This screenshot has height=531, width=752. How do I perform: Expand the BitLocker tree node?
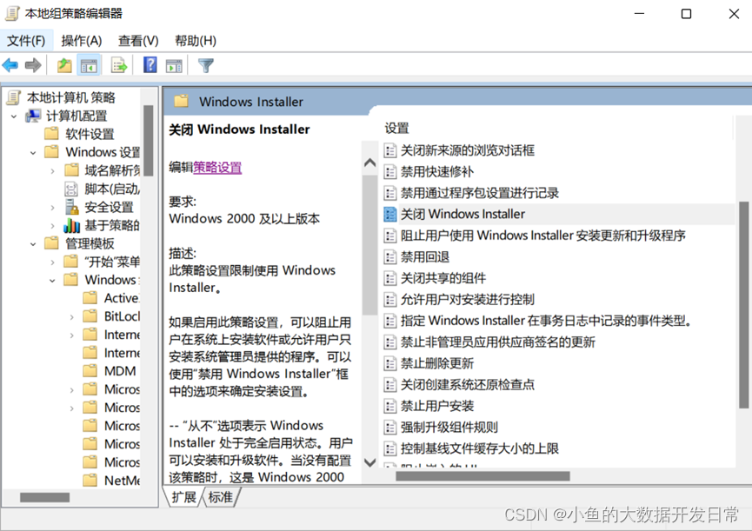71,317
